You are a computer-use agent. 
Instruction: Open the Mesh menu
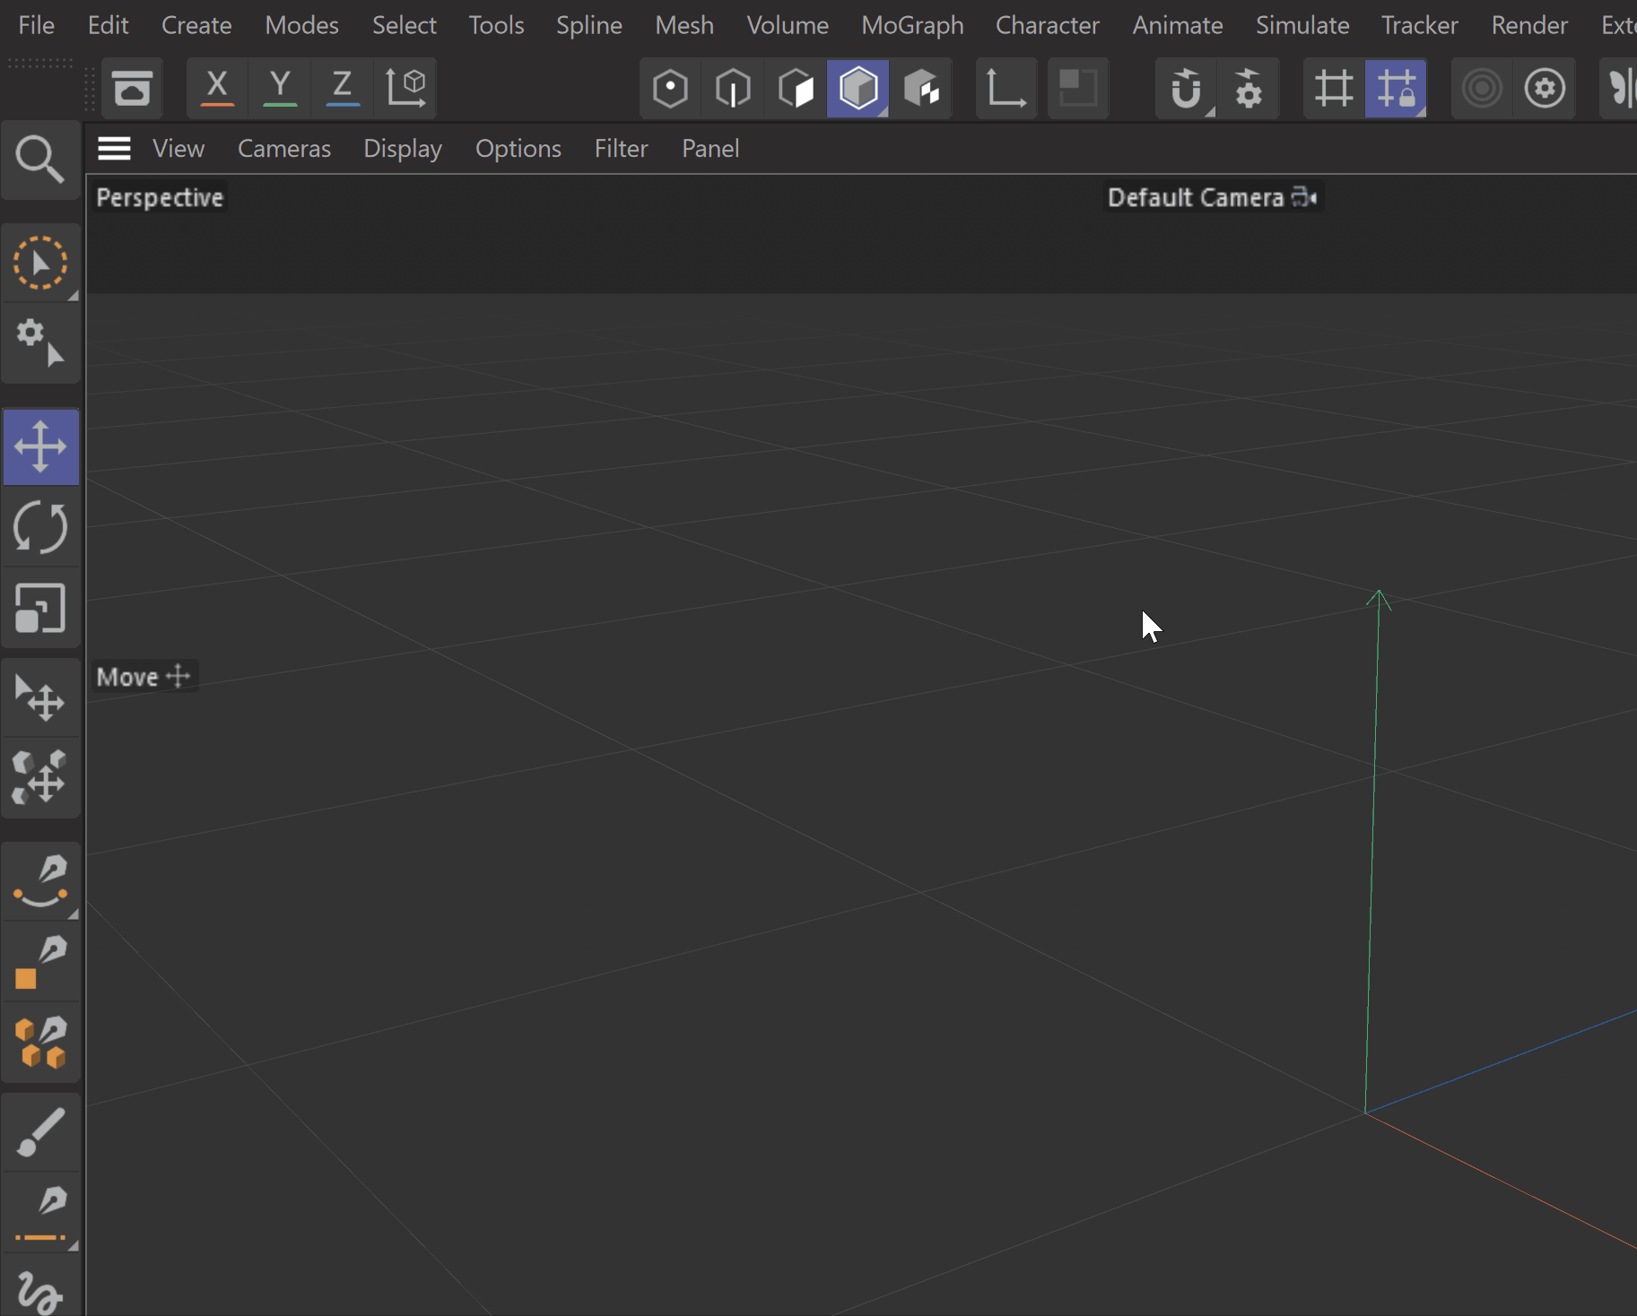(684, 25)
